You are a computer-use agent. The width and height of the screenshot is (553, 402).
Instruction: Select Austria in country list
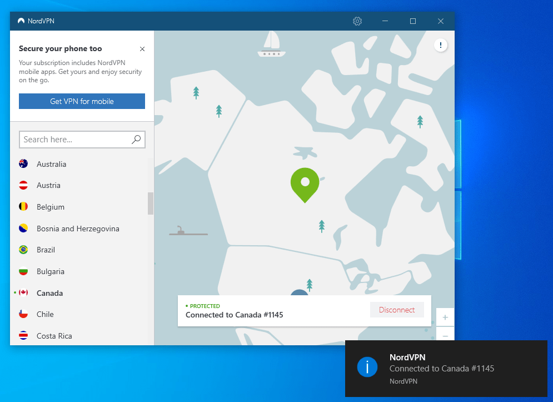[x=48, y=185]
